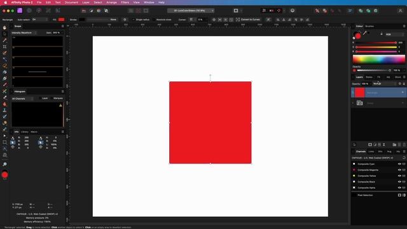This screenshot has height=229, width=407.
Task: Reset channels with the revert icon
Action: click(x=404, y=158)
